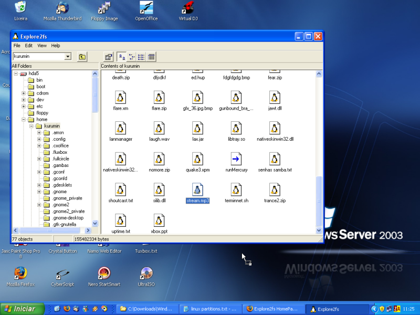420x315 pixels.
Task: Click the file list scrollbar up arrow
Action: click(319, 73)
